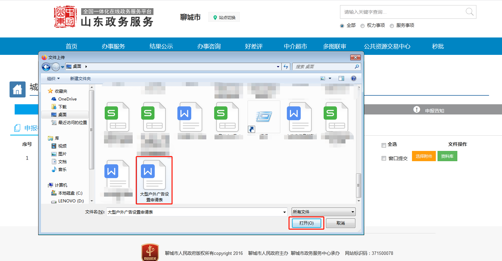502x261 pixels.
Task: Select the 权力事项 radio button
Action: pos(363,26)
